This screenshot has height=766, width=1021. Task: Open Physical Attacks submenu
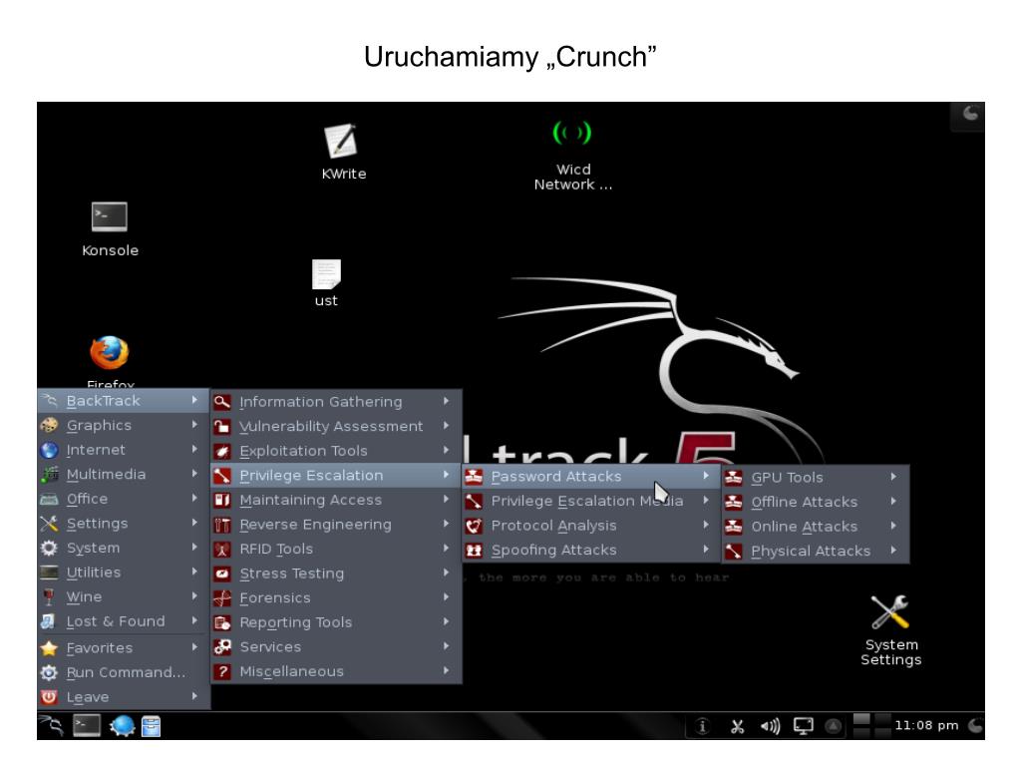click(x=816, y=551)
